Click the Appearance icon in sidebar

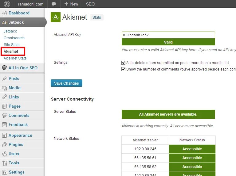pyautogui.click(x=5, y=136)
